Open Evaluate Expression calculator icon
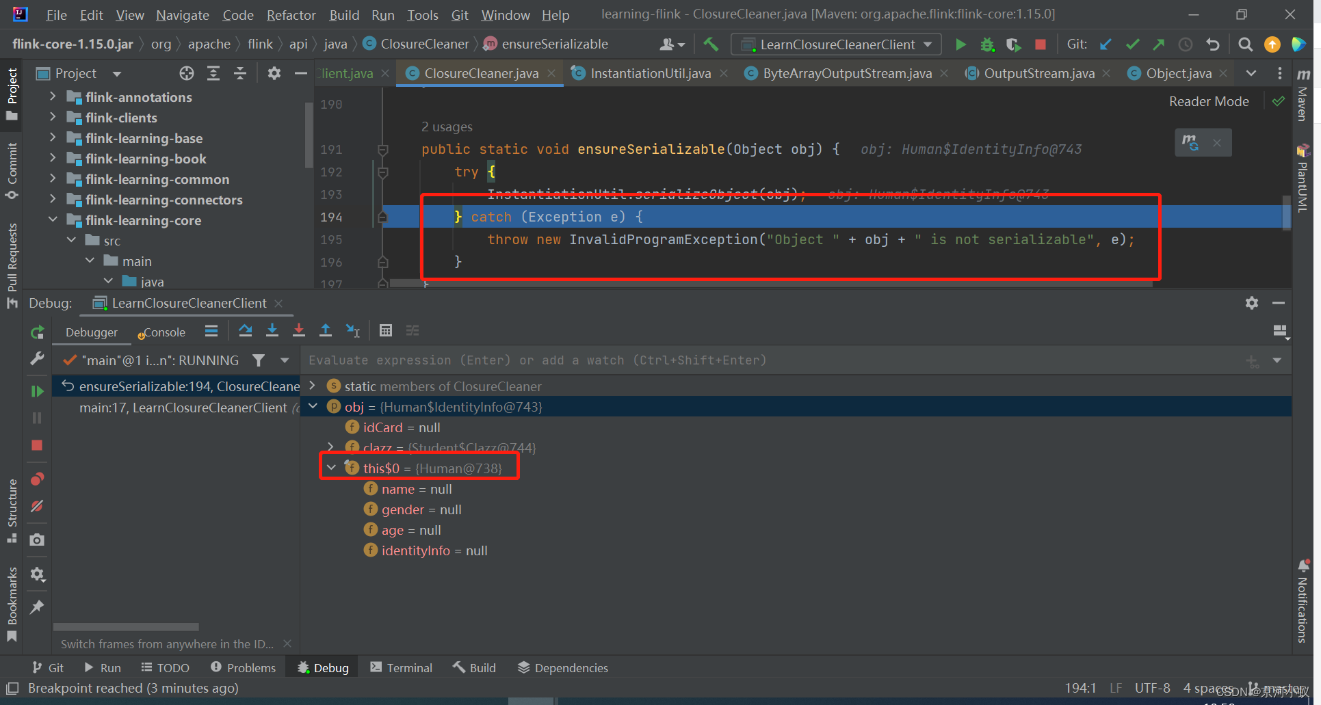The height and width of the screenshot is (705, 1321). (386, 331)
